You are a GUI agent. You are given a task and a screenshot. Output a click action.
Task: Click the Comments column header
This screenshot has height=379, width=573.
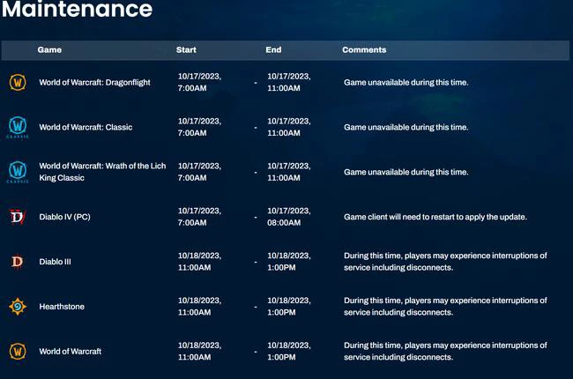(x=364, y=49)
